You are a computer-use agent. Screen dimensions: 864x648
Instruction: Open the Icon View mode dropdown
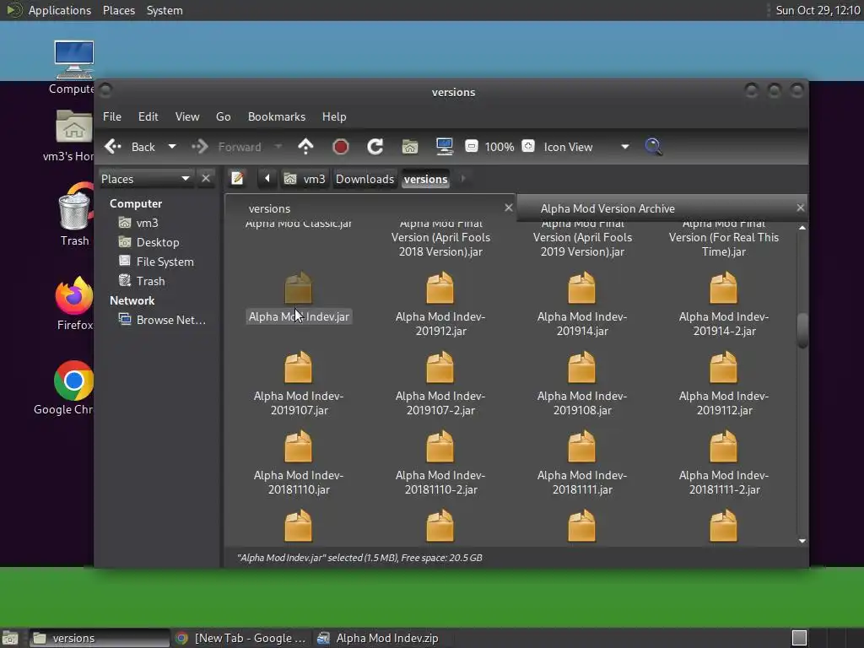586,147
